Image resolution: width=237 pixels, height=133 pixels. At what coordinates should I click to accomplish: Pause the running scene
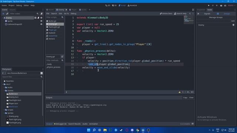[x=213, y=6]
